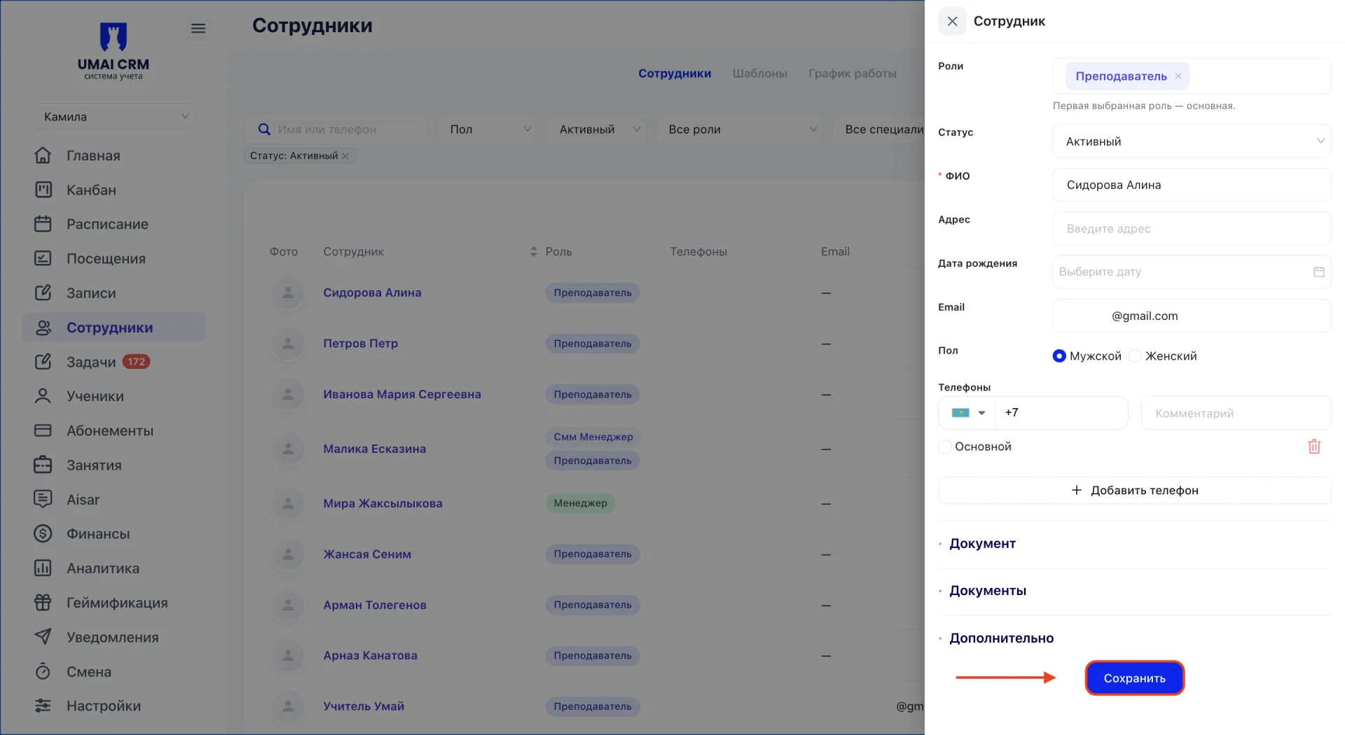
Task: Open employee Иванова Мария Сергеевна
Action: [x=402, y=395]
